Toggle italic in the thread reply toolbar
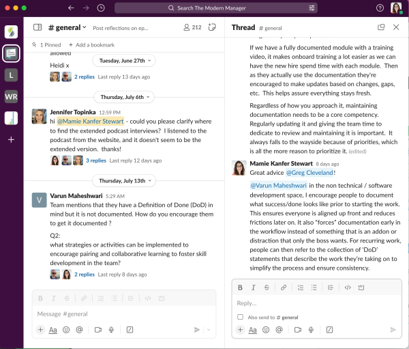The width and height of the screenshot is (409, 349). pos(254,288)
